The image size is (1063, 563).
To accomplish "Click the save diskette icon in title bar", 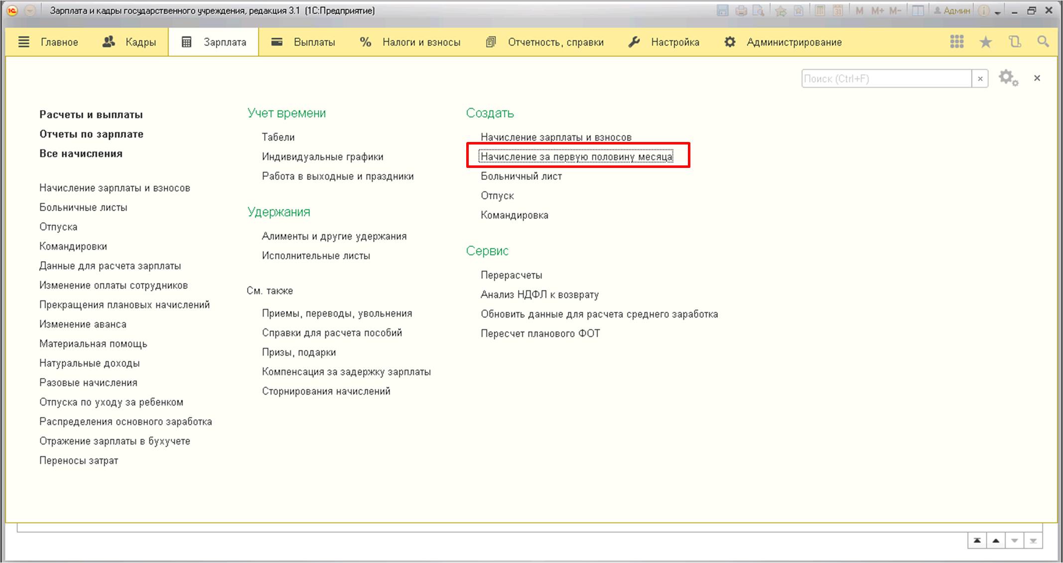I will 722,10.
